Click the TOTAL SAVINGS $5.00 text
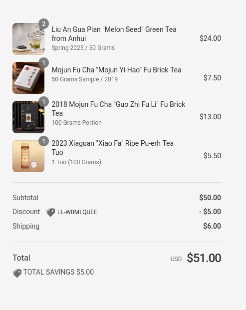 [x=58, y=272]
